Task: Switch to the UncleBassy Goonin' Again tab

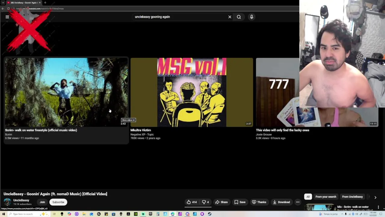Action: click(24, 3)
